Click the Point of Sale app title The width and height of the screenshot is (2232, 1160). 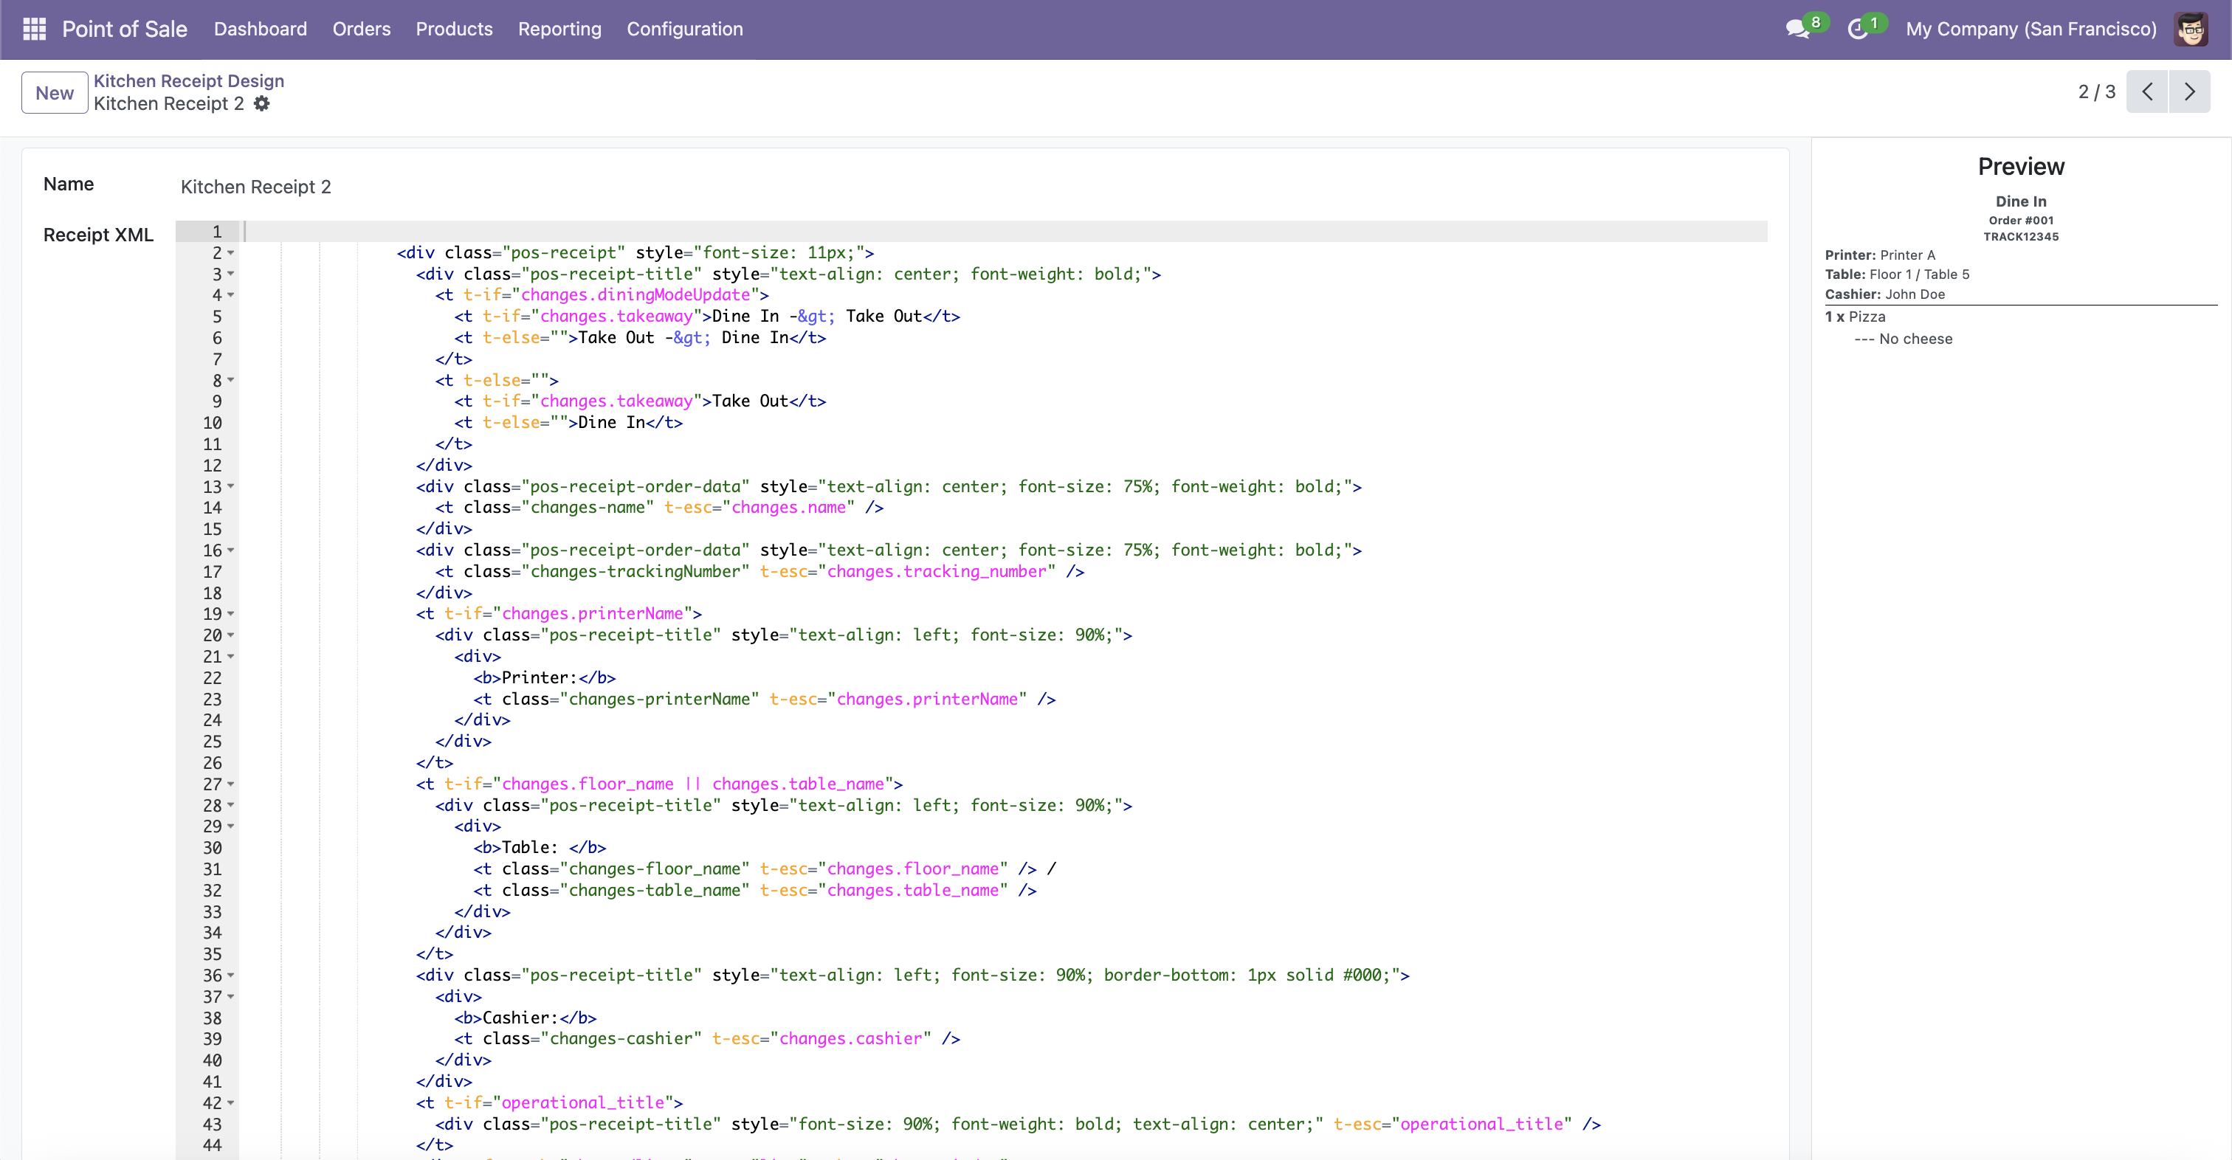(124, 30)
